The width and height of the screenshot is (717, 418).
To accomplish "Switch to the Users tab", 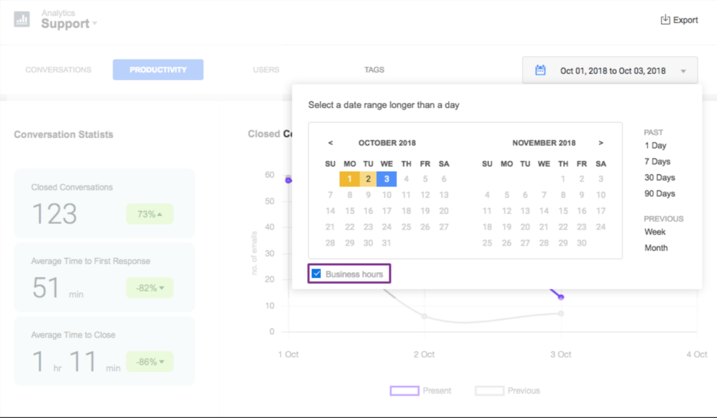I will pyautogui.click(x=266, y=70).
